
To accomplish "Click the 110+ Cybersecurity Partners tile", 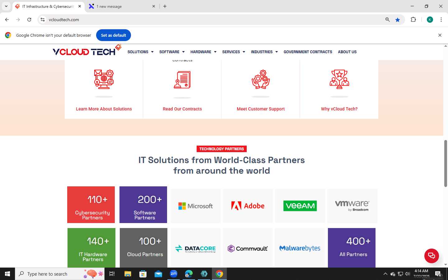I will tap(91, 205).
